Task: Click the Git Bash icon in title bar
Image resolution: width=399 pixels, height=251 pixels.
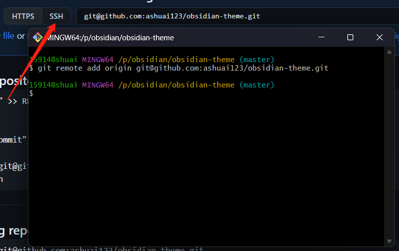Action: point(38,37)
